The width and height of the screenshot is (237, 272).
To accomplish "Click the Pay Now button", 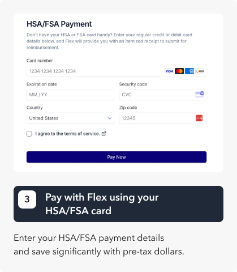I will [x=117, y=157].
